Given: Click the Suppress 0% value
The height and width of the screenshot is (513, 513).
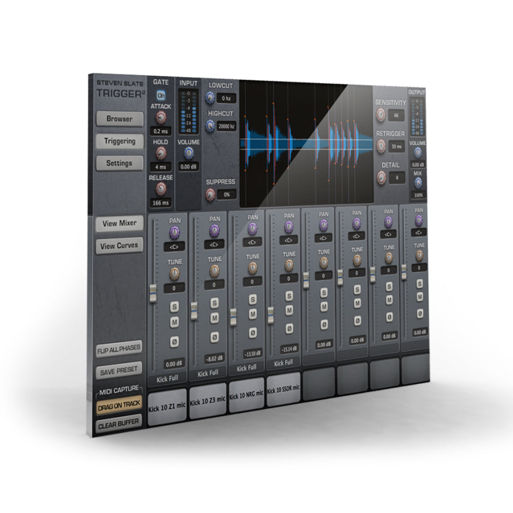Looking at the screenshot, I should click(x=226, y=194).
